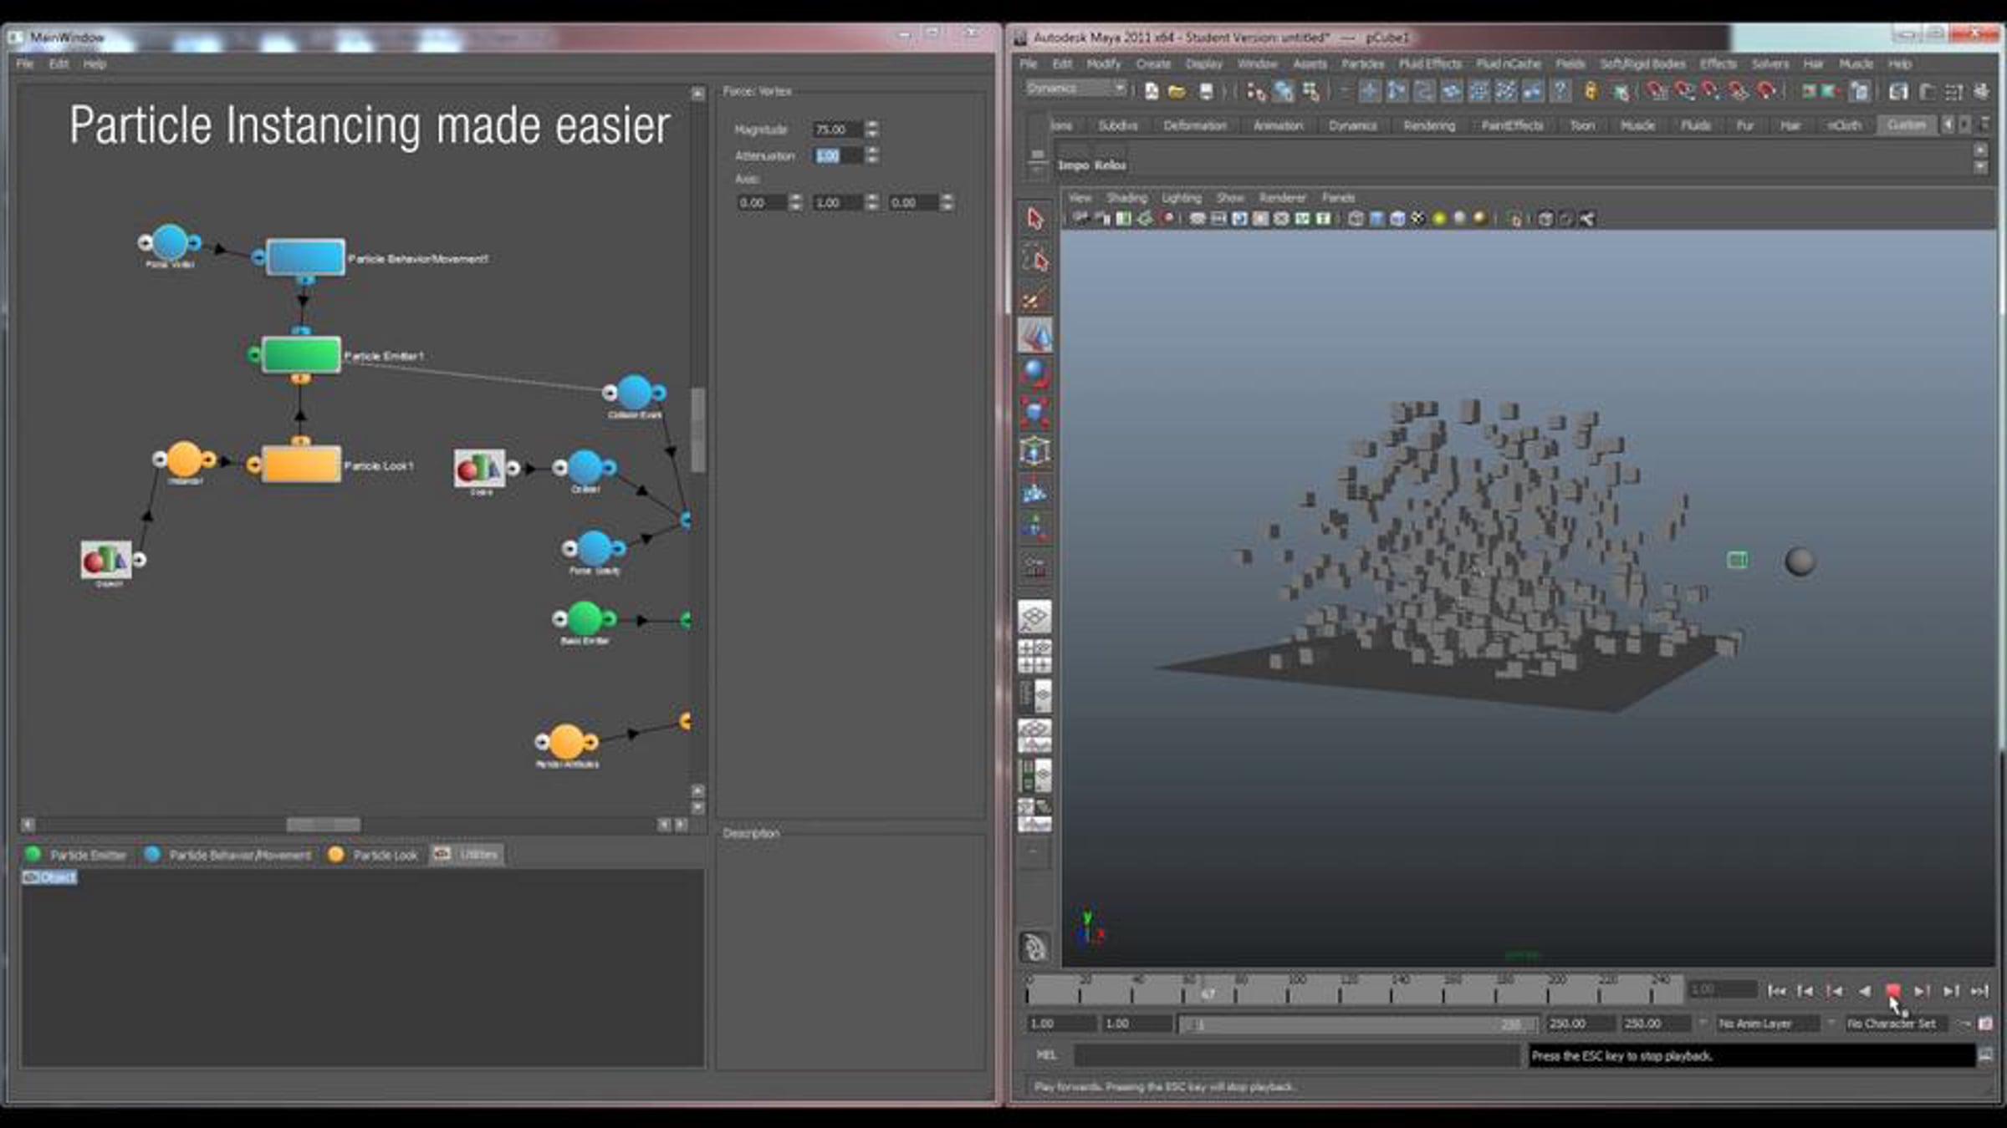Step forward one frame
This screenshot has height=1128, width=2007.
1922,991
